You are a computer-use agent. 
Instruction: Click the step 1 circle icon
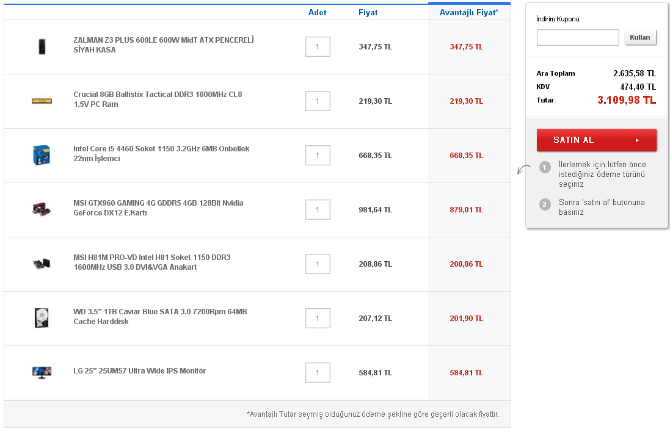coord(545,167)
